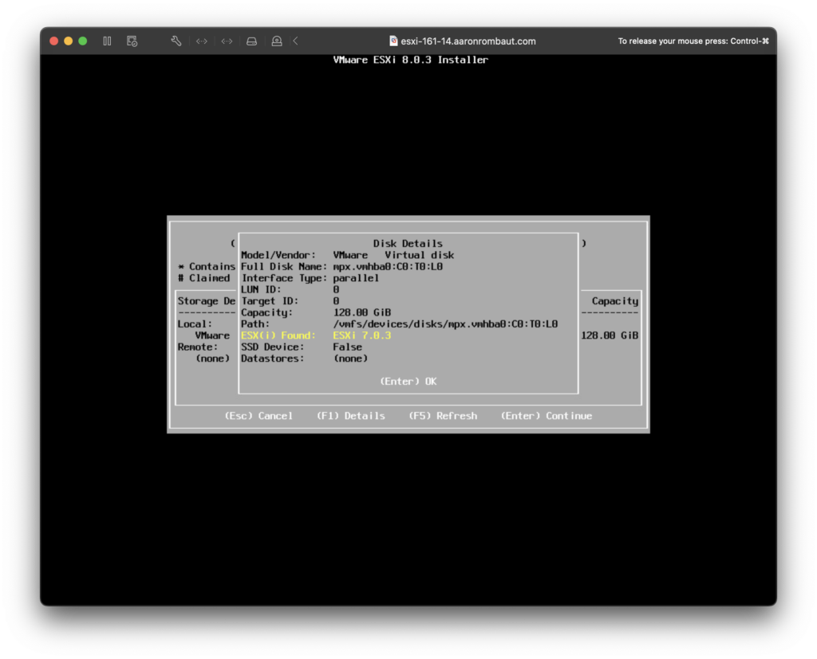Select the (Esc) Cancel option
Screen dimensions: 817x659
[259, 416]
